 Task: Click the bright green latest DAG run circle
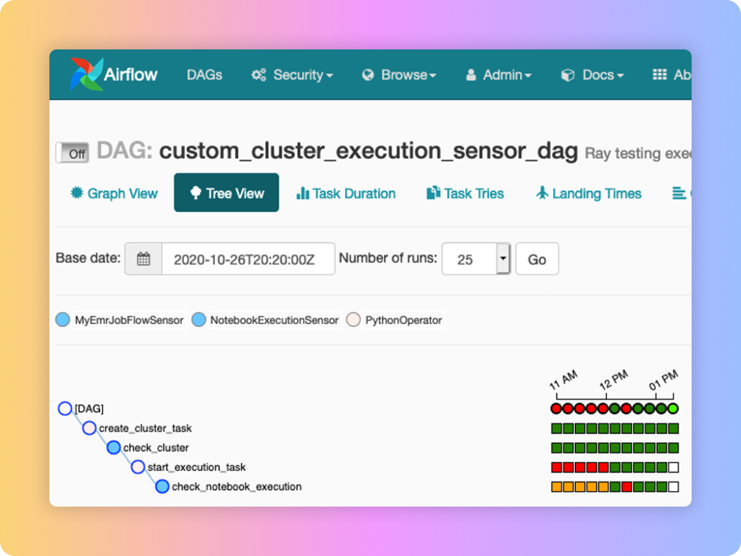click(672, 408)
